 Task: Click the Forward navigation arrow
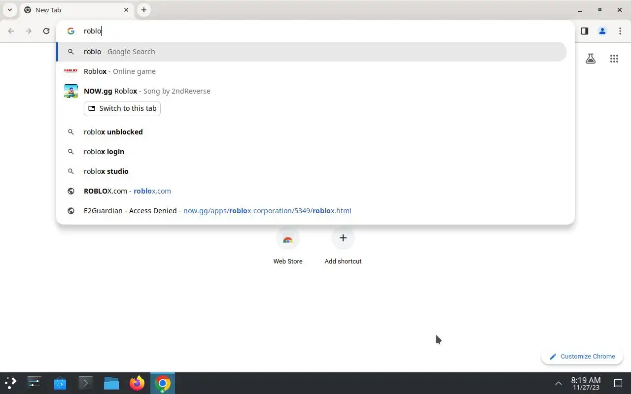tap(29, 31)
